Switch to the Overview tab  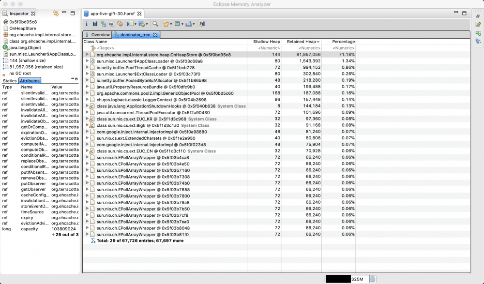point(97,34)
